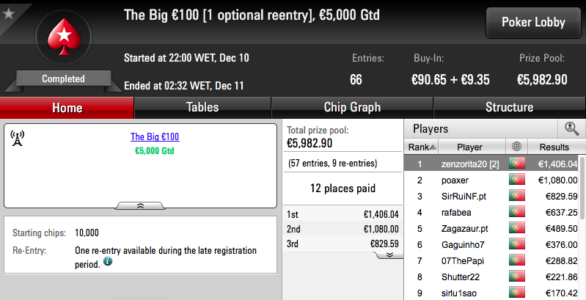The width and height of the screenshot is (586, 300).
Task: Select the Home tab
Action: (x=67, y=108)
